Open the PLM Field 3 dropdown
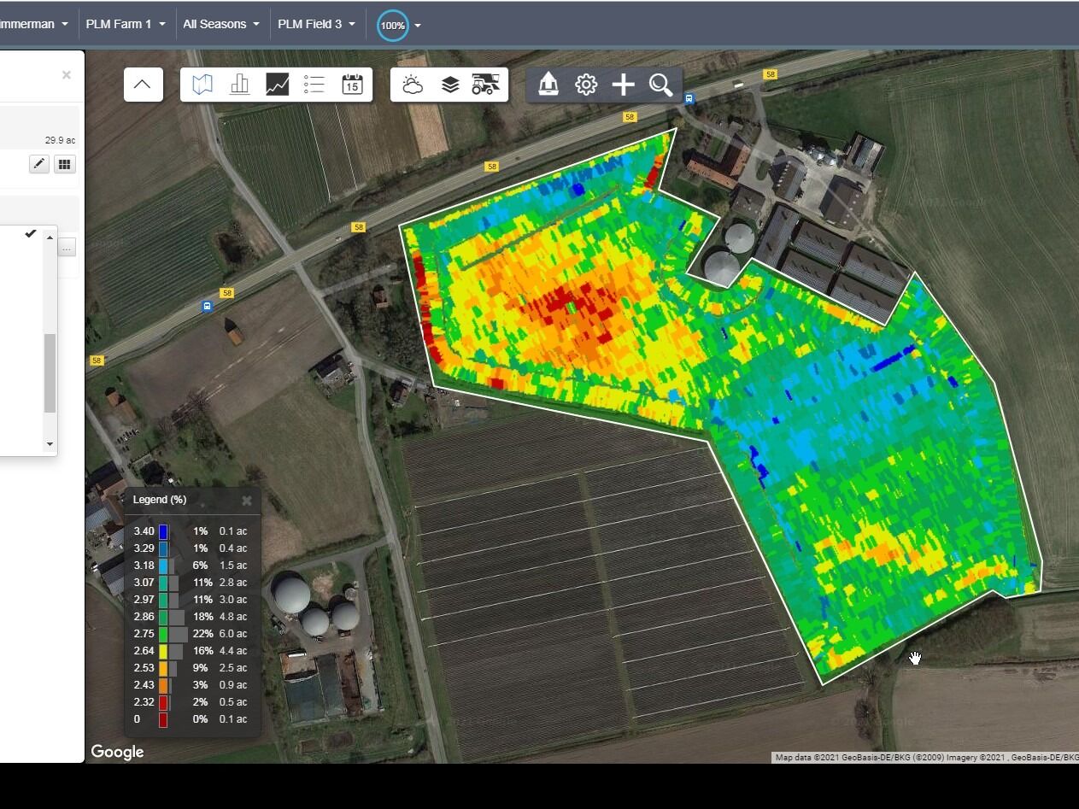Image resolution: width=1079 pixels, height=809 pixels. pyautogui.click(x=316, y=24)
